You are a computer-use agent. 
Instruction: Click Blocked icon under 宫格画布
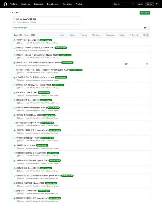(x=18, y=148)
